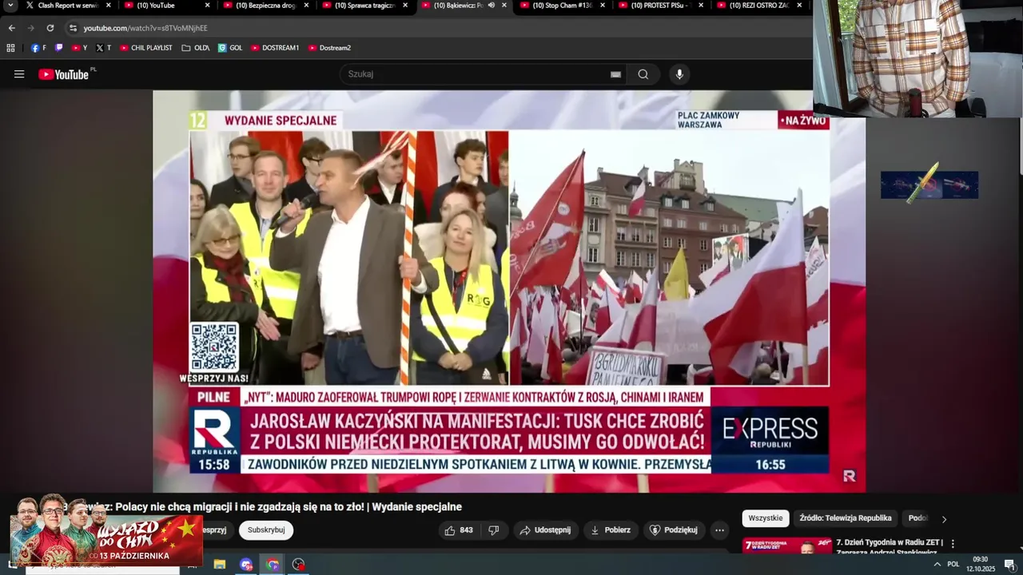Image resolution: width=1023 pixels, height=575 pixels.
Task: Switch to the Stop Cham #136 tab
Action: [563, 6]
